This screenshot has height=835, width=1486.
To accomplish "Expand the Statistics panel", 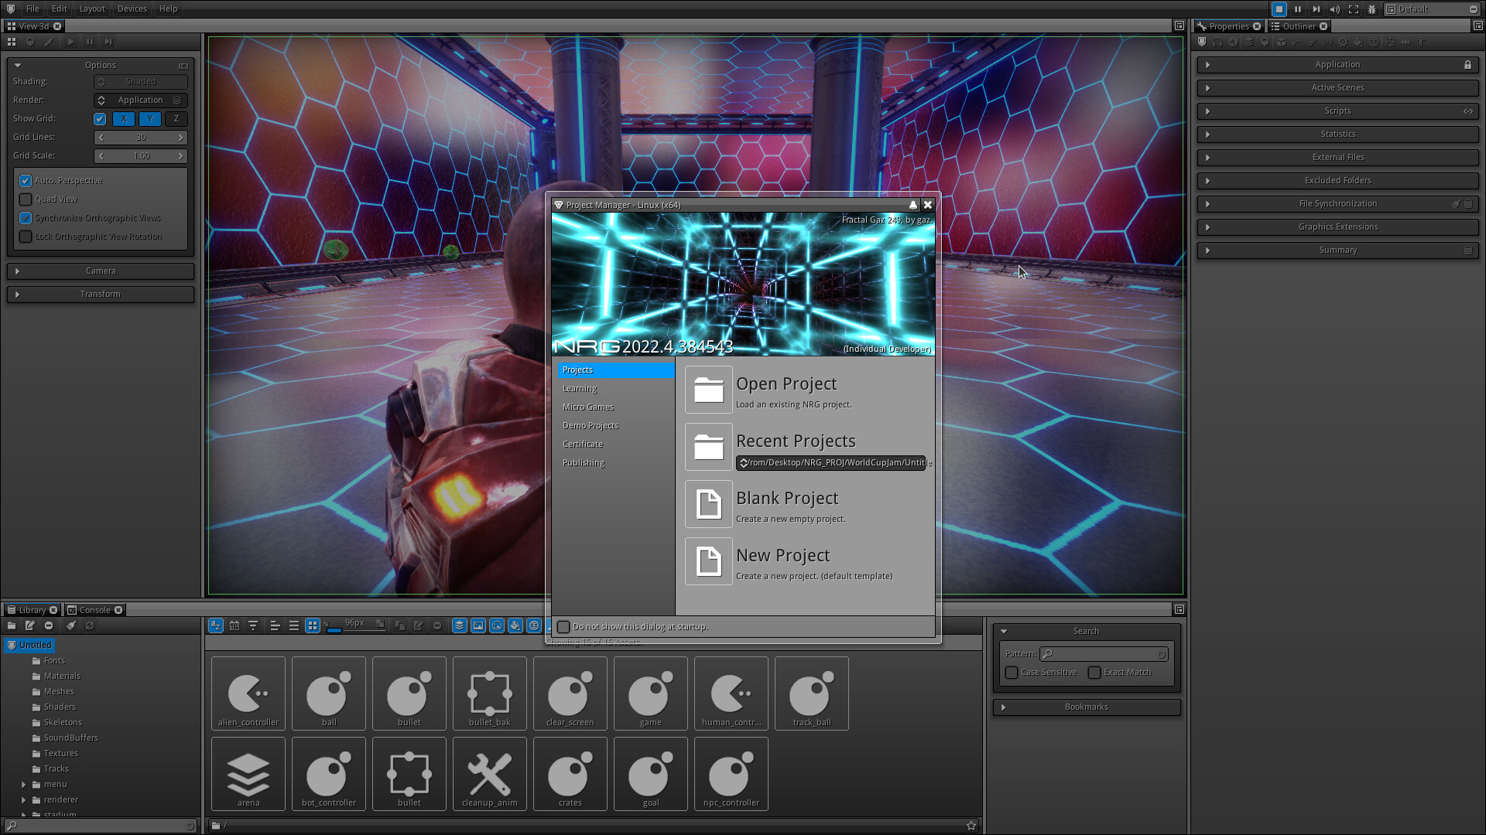I will (1337, 135).
